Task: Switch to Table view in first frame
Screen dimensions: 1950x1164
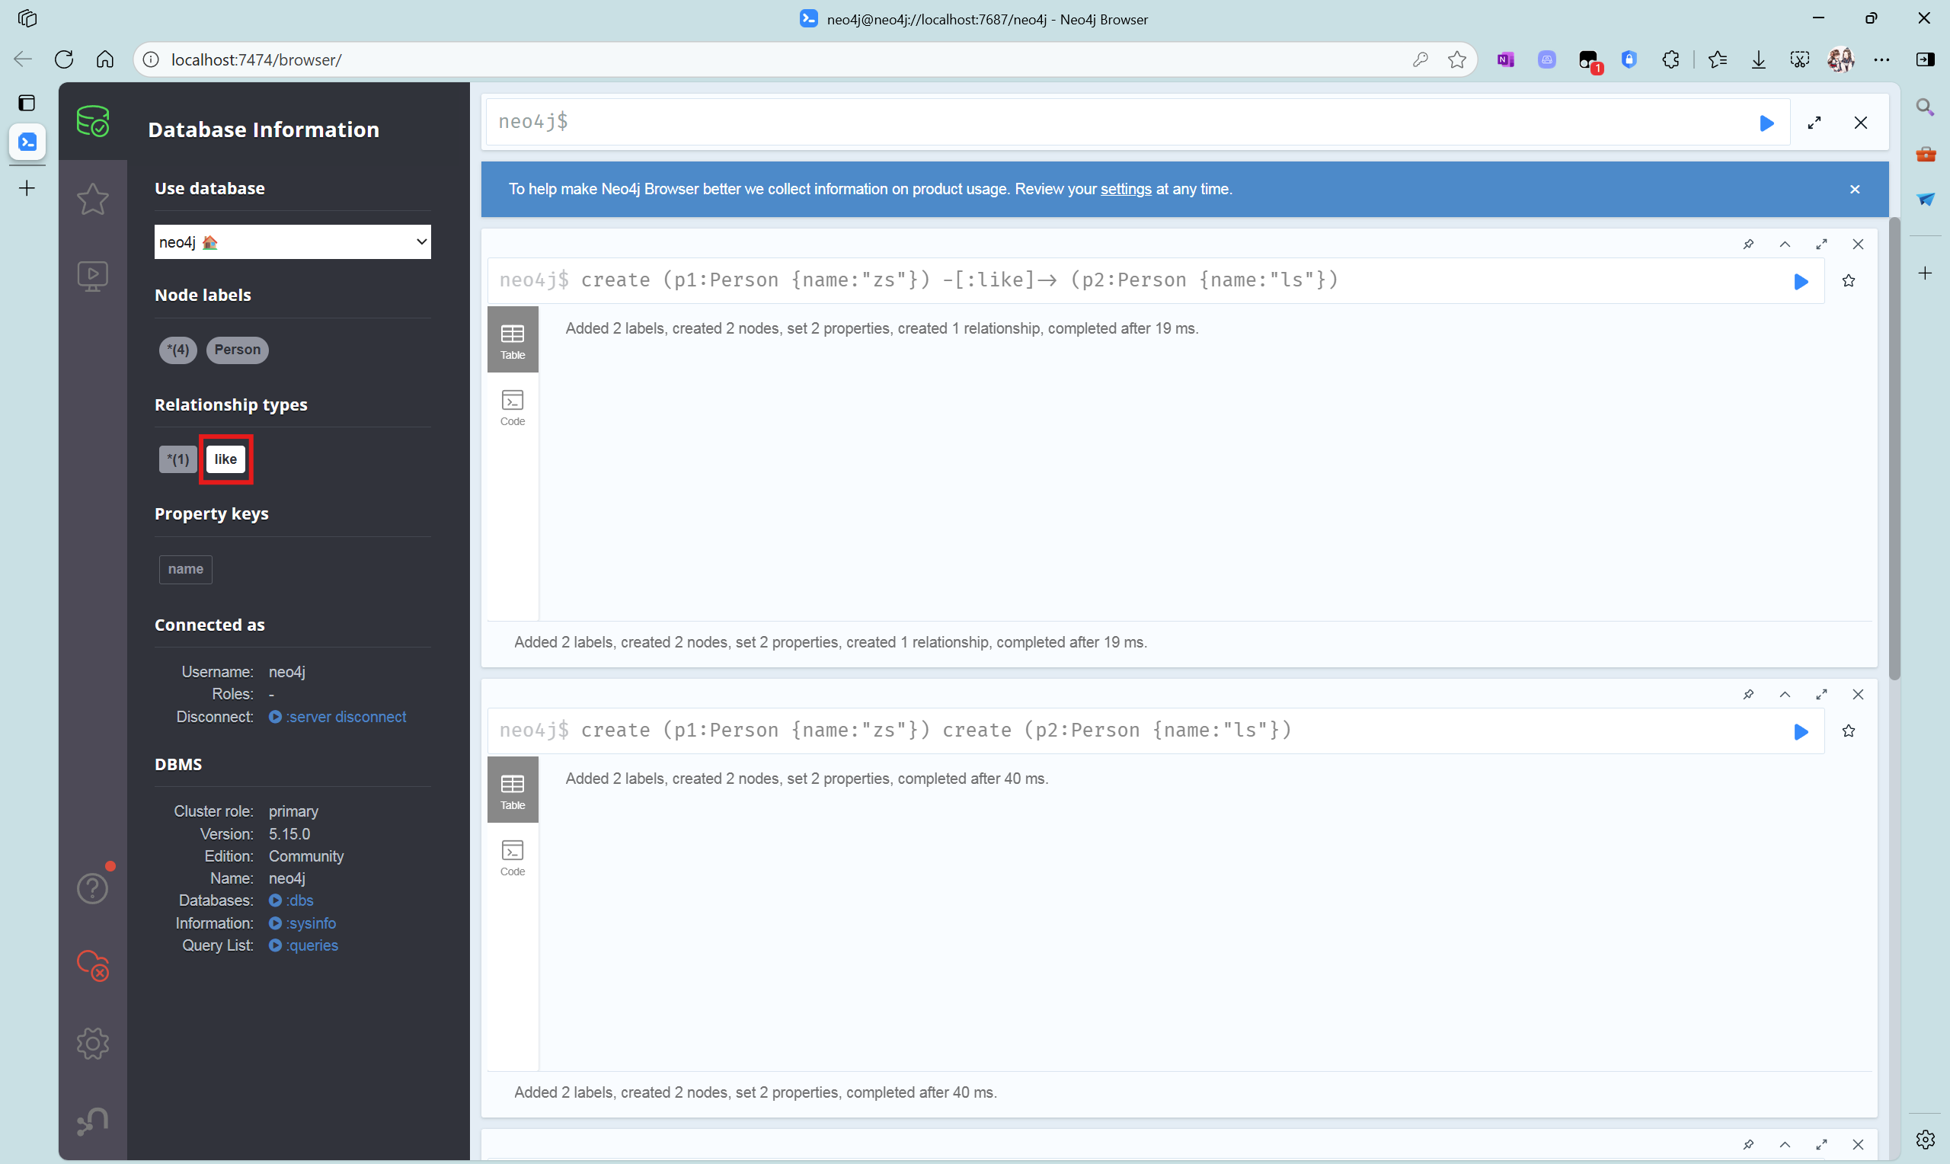Action: click(513, 341)
